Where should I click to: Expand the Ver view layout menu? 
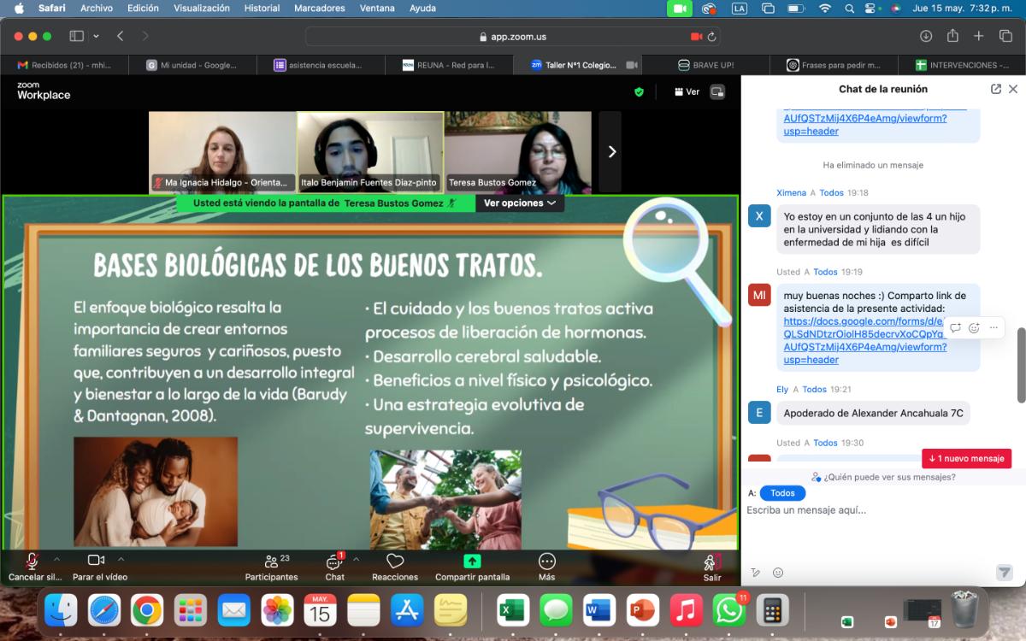coord(687,91)
